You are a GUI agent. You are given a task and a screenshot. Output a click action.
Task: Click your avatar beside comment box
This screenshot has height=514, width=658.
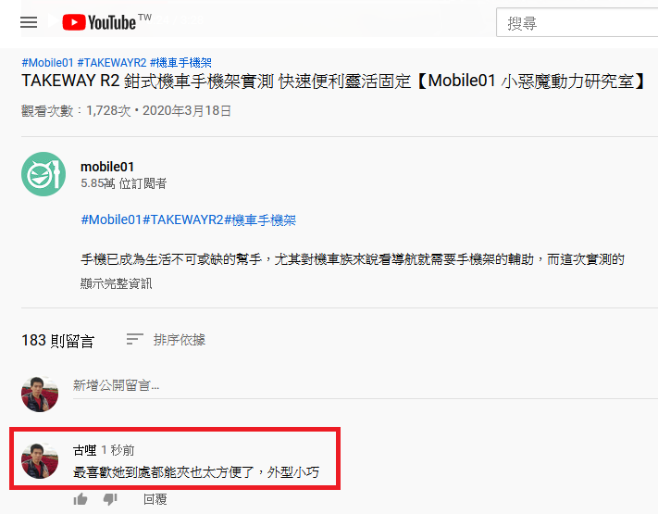(40, 394)
